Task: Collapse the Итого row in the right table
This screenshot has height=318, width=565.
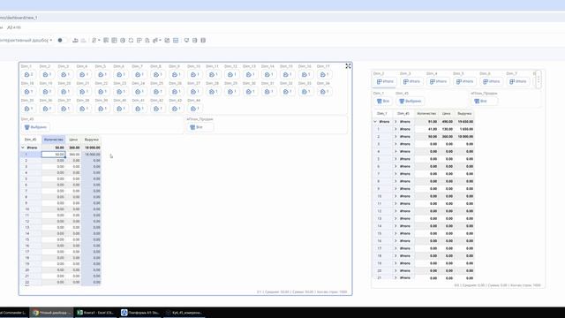Action: pyautogui.click(x=375, y=122)
